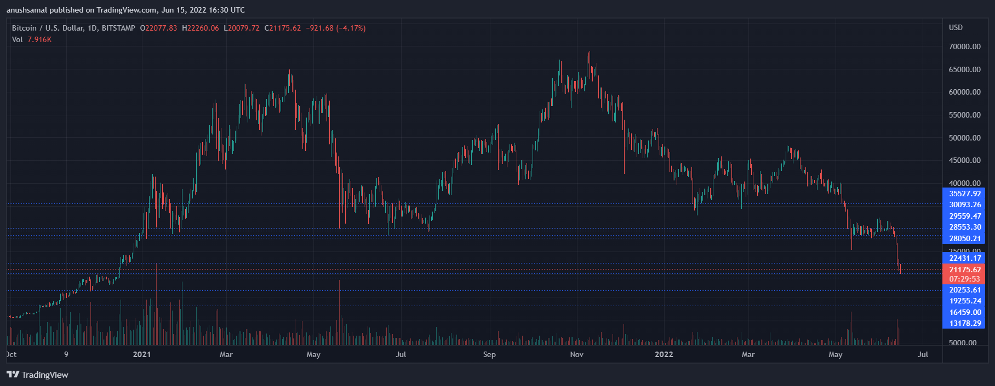Click the 55000.00 price axis tick
Screen dimensions: 995x386
point(965,115)
